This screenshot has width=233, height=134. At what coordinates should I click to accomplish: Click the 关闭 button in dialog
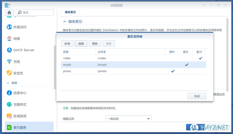pos(197,96)
